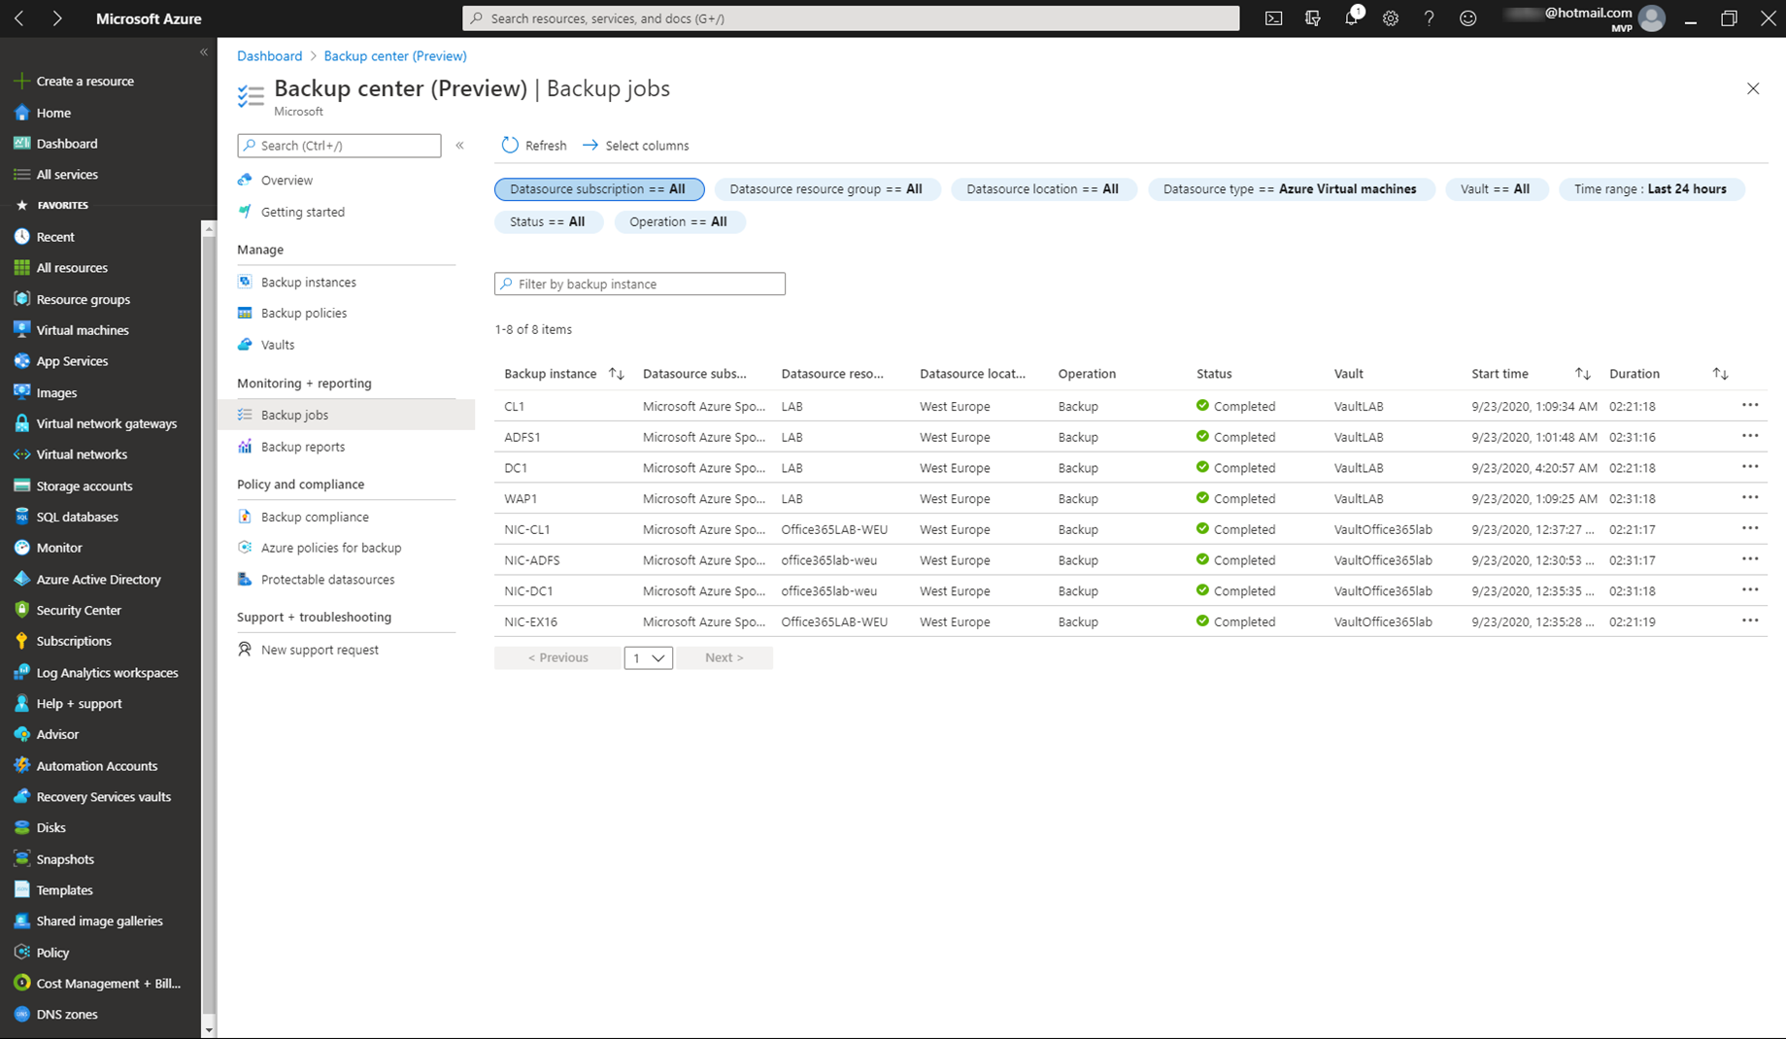Open more options for CL1 row
1786x1039 pixels.
pos(1750,406)
